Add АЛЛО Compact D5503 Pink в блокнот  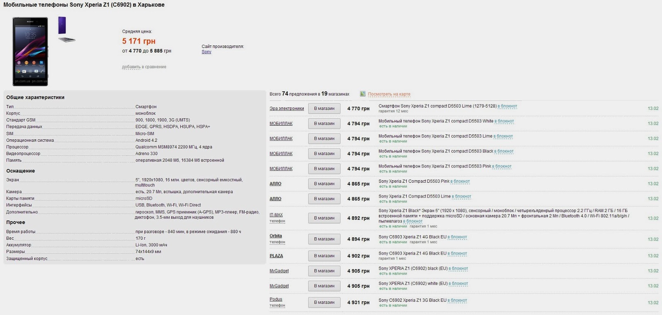(x=460, y=181)
